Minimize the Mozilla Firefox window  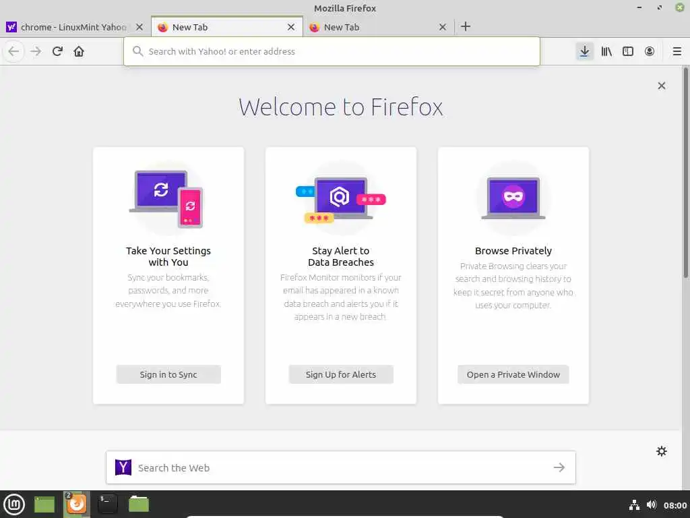pyautogui.click(x=639, y=7)
